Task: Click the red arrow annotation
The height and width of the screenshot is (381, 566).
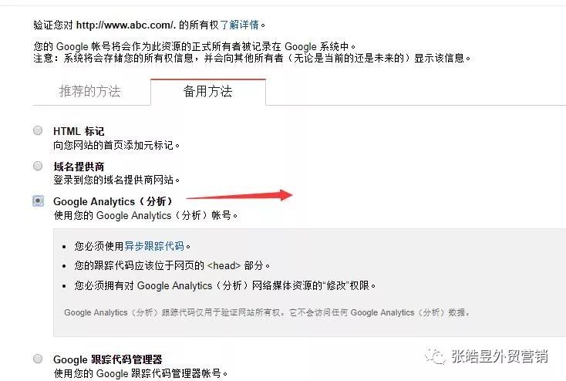Action: pos(239,195)
